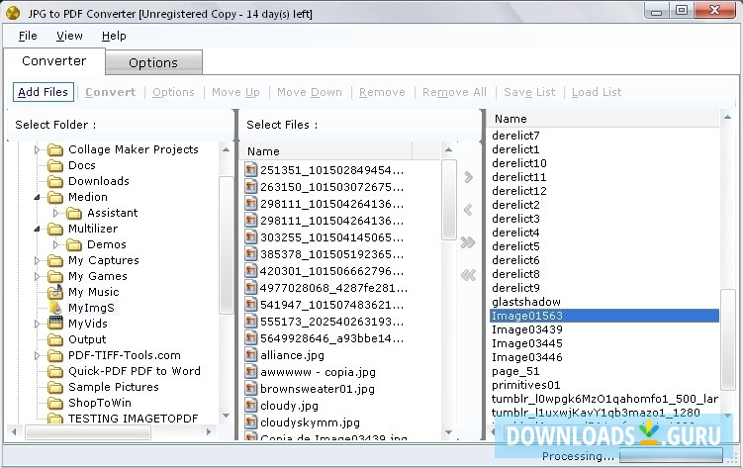Click the add all files double arrow
The image size is (743, 468).
468,242
